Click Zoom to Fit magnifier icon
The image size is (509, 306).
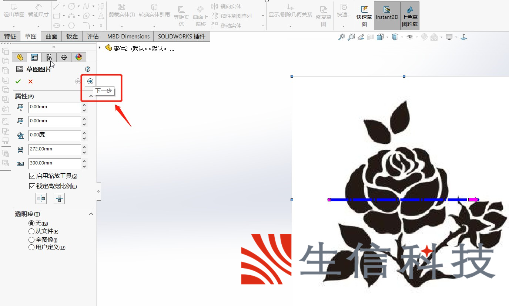[x=342, y=37]
